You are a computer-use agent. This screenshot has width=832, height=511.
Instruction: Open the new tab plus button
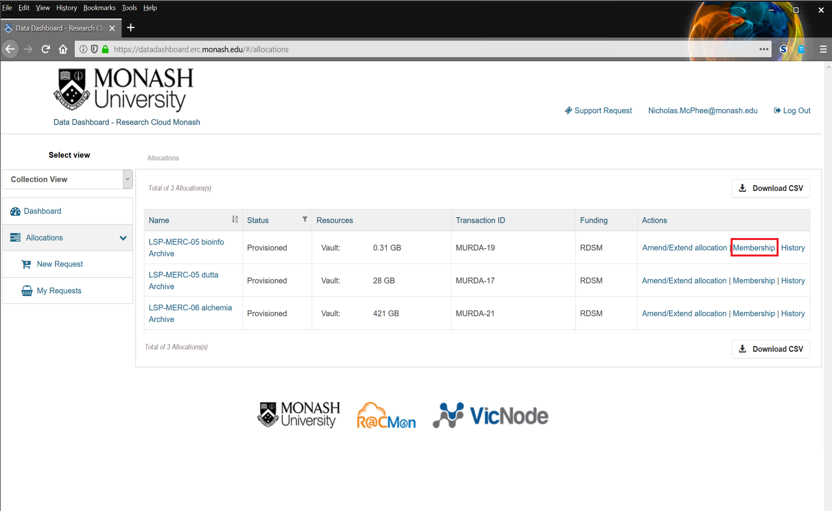point(131,28)
